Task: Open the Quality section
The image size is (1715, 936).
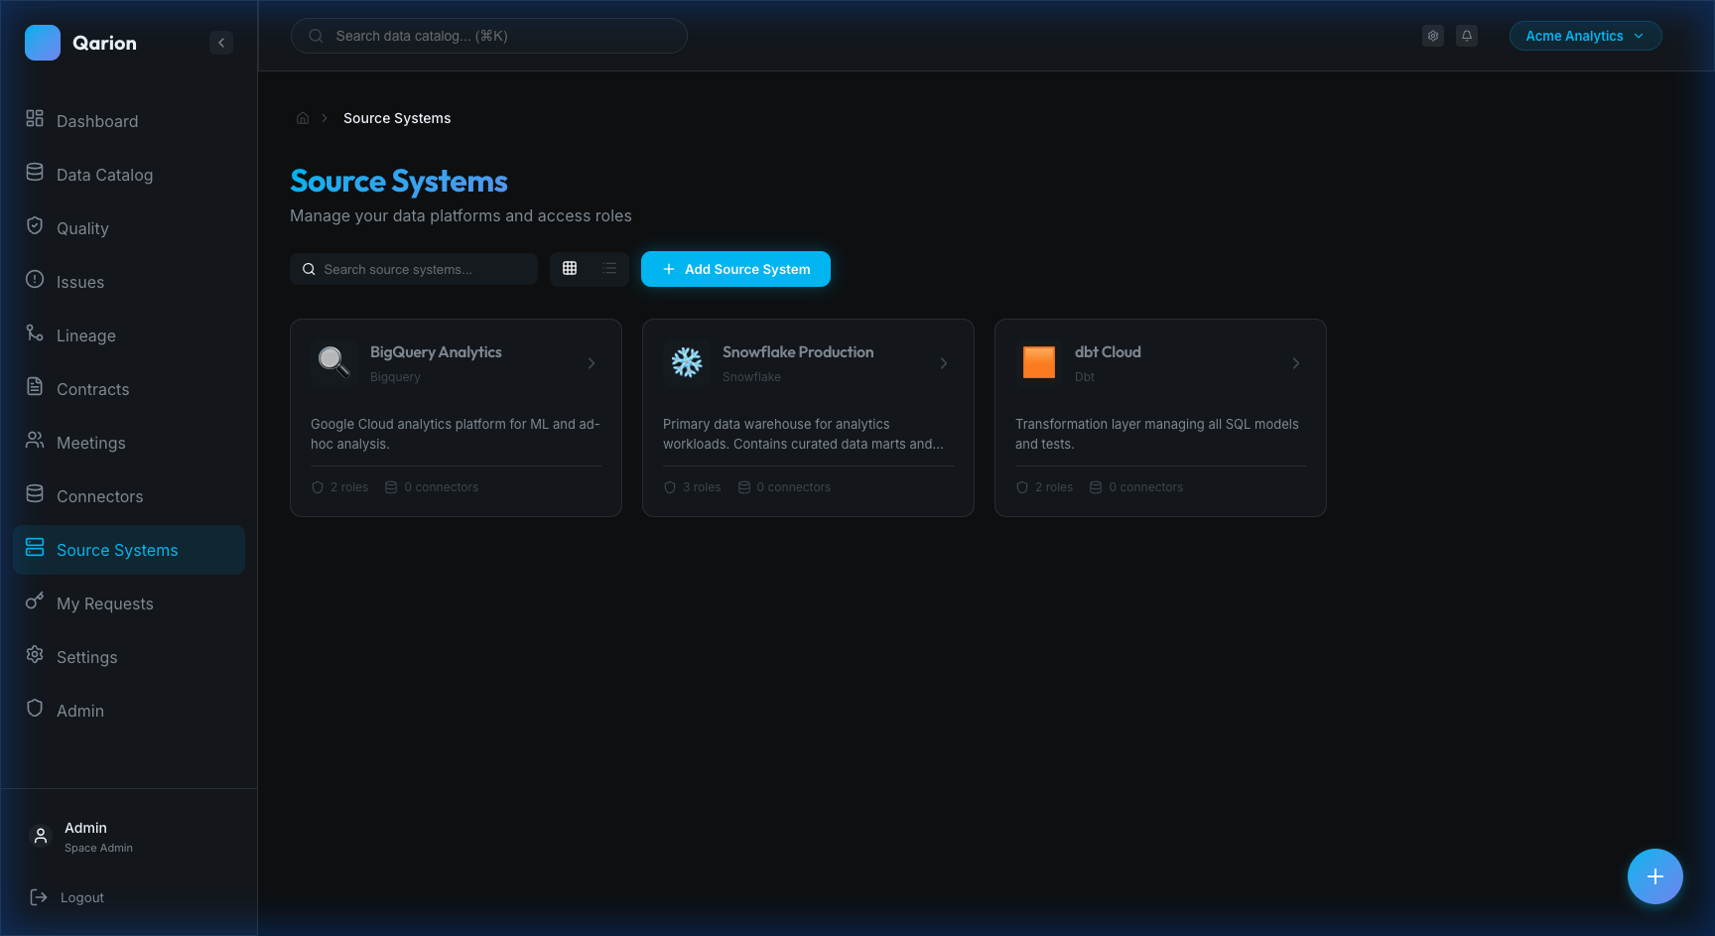Action: coord(82,228)
